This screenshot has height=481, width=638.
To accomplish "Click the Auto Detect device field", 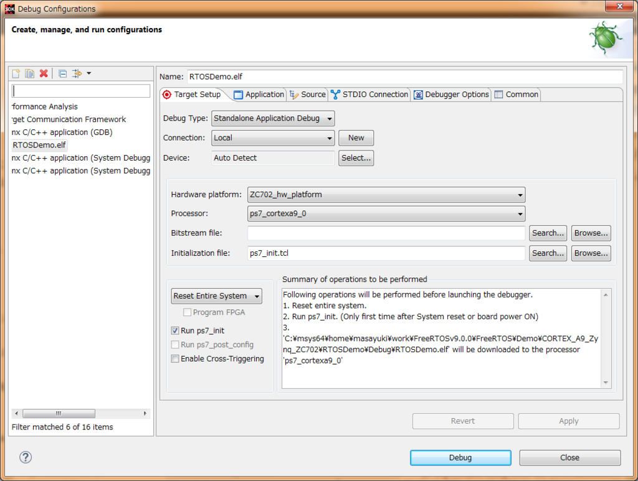I will [273, 157].
